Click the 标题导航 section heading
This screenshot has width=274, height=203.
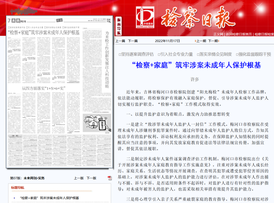[18, 188]
